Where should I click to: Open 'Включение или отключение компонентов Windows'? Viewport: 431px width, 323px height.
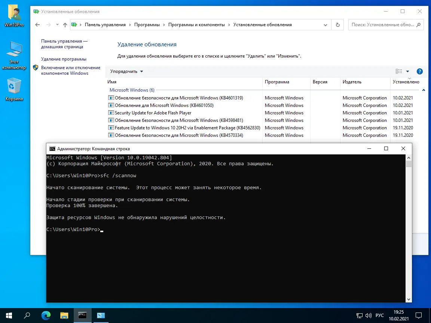71,70
